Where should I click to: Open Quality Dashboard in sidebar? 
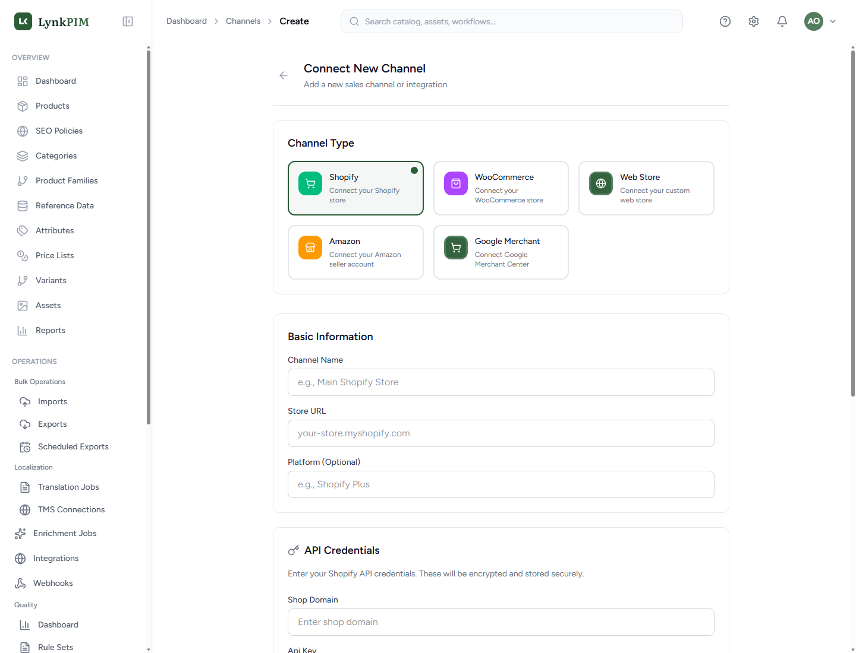[x=74, y=625]
